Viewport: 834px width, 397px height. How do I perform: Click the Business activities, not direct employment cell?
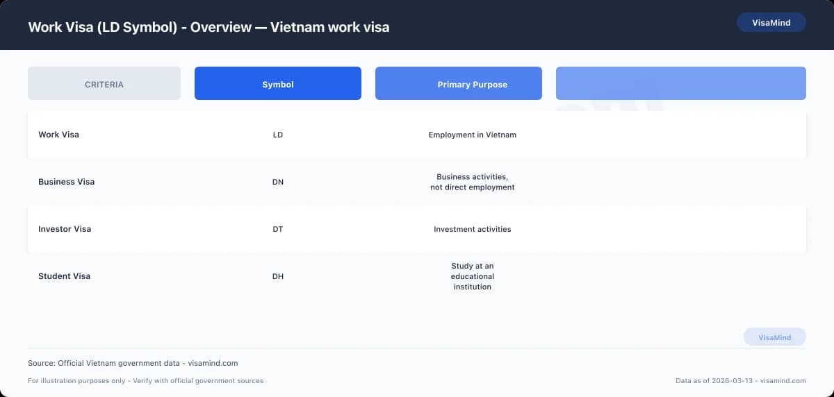[x=473, y=182]
